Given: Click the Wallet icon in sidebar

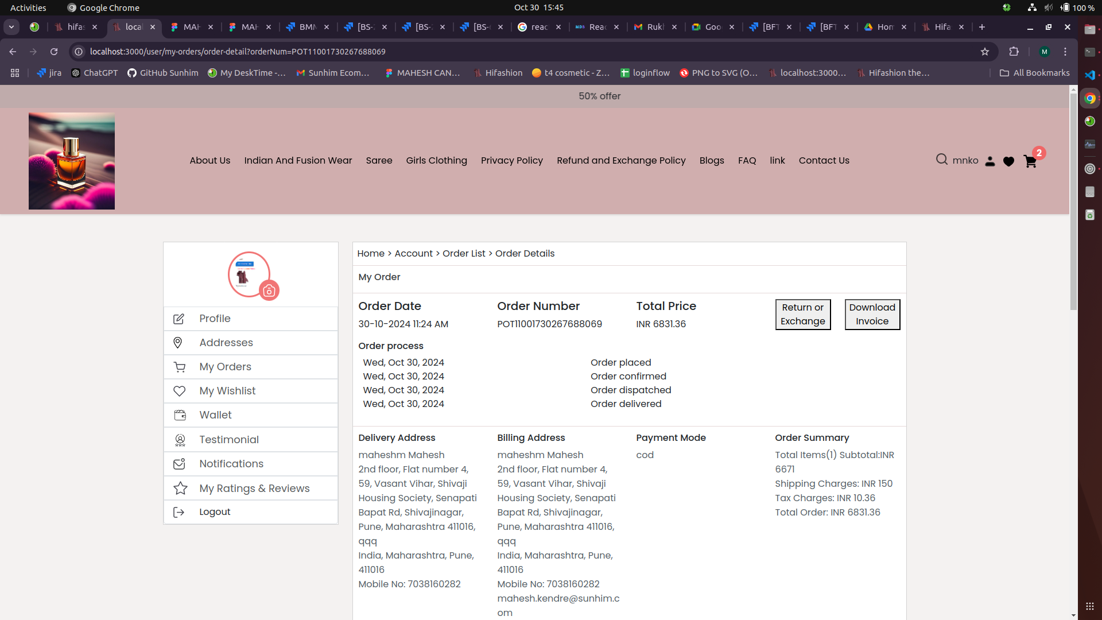Looking at the screenshot, I should tap(180, 415).
